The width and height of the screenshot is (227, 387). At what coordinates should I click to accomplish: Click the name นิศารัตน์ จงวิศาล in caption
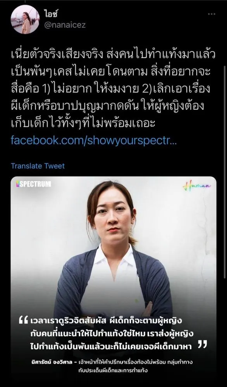pos(52,363)
